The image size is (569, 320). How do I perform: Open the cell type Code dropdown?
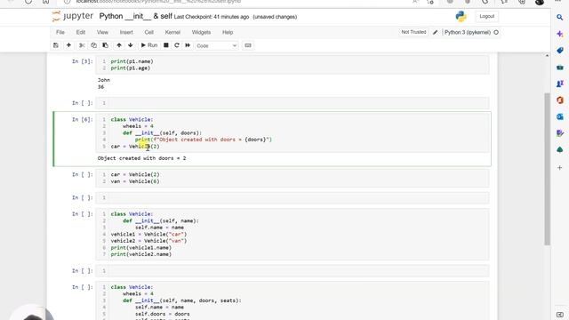tap(217, 45)
